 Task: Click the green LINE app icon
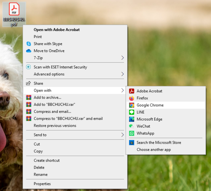coord(131,112)
